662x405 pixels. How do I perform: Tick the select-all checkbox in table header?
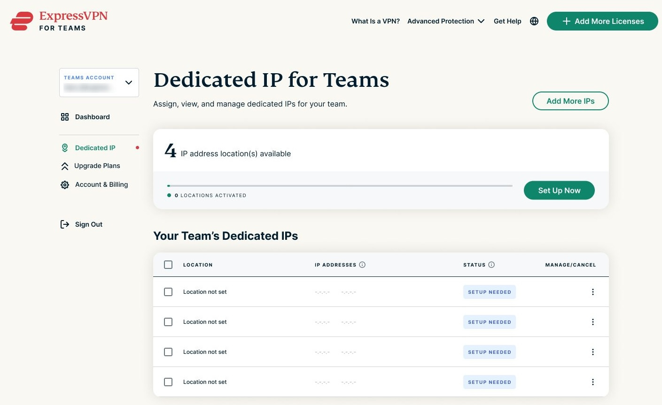pos(168,265)
